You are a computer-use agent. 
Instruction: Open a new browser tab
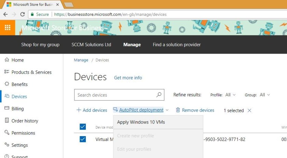click(x=69, y=5)
